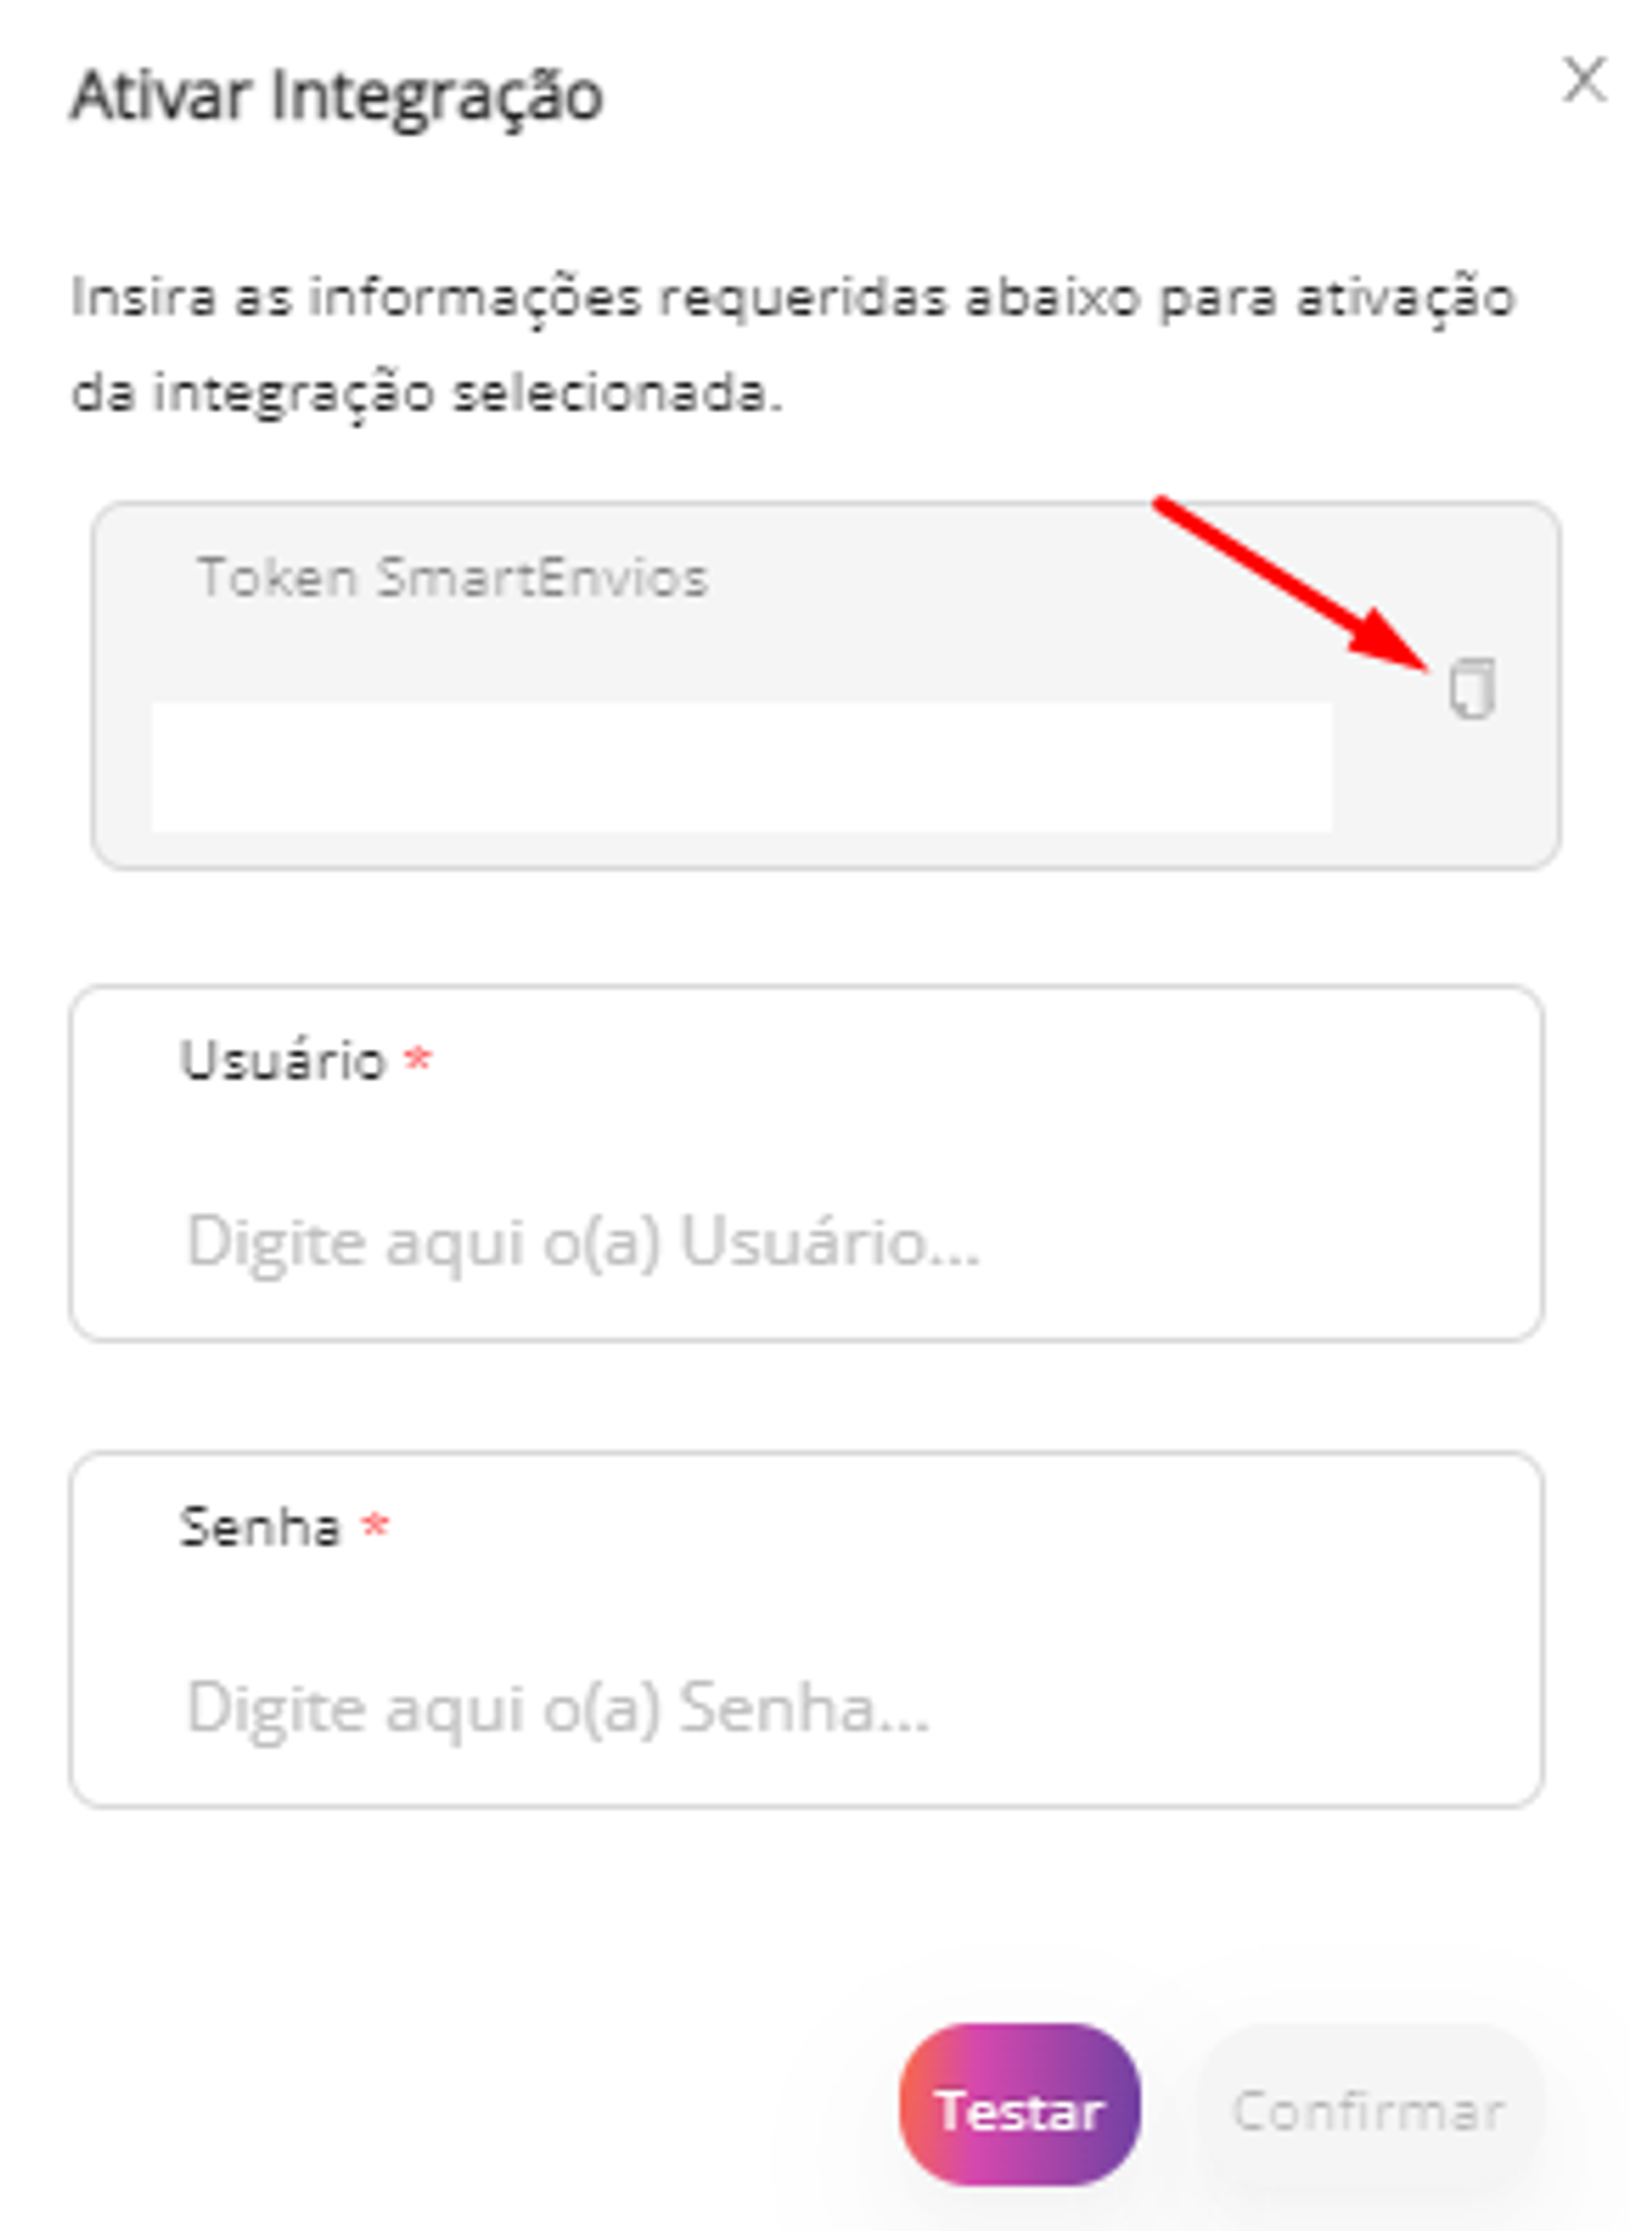Screen dimensions: 1652x2231
Task: Click the Testar button
Action: [x=1019, y=2110]
